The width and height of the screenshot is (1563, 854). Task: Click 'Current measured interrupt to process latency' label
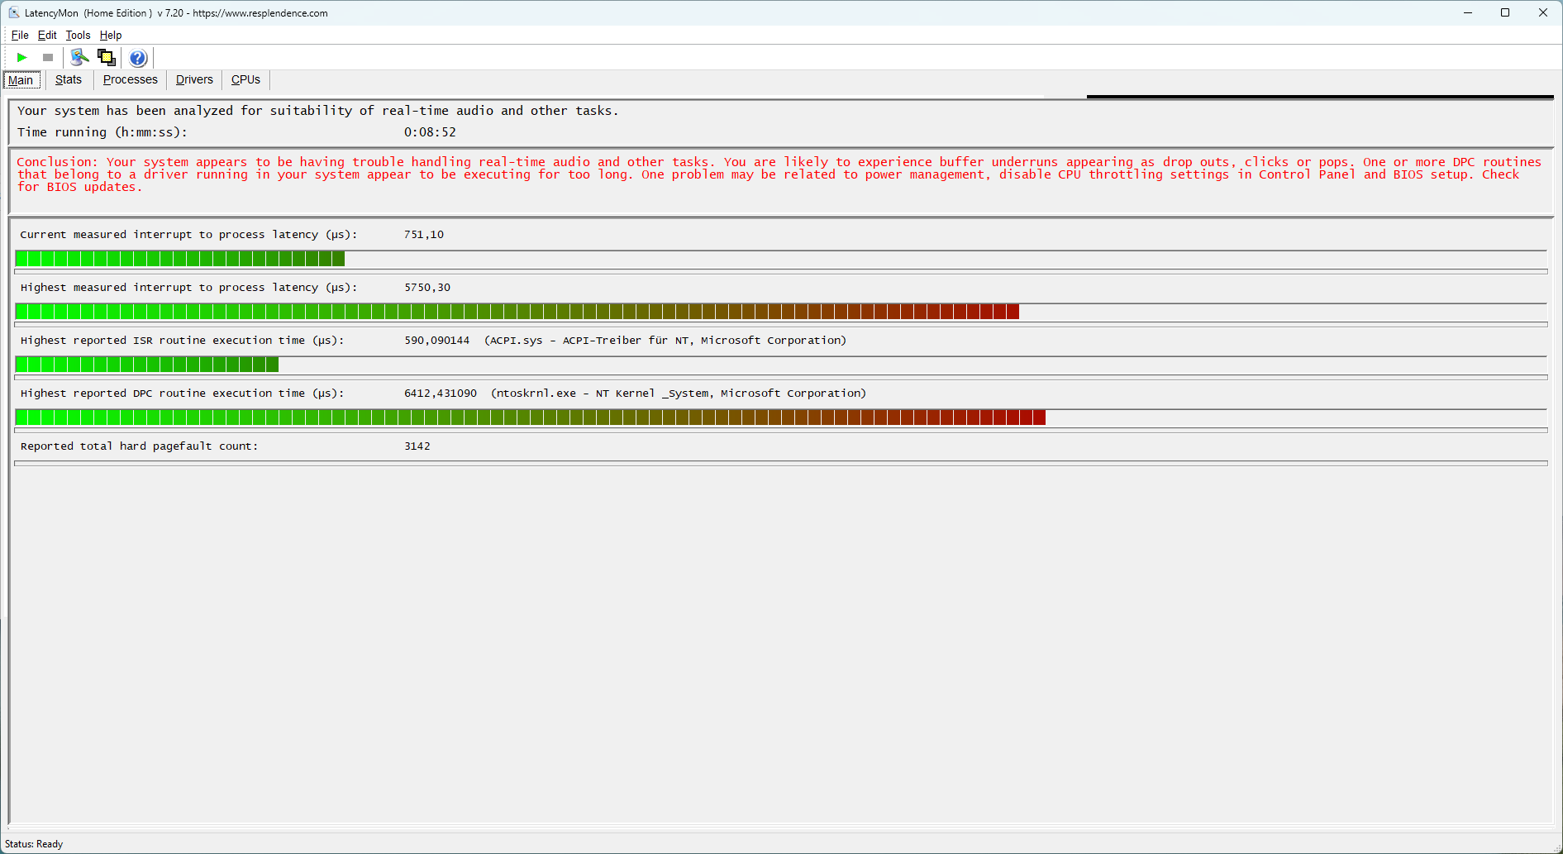coord(188,235)
